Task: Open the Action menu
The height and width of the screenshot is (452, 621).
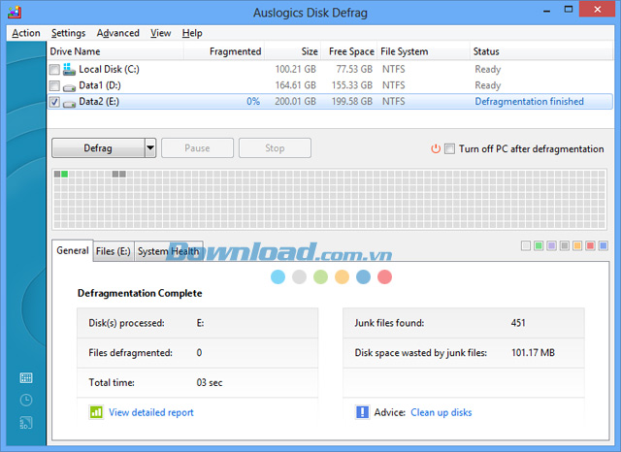Action: tap(26, 33)
